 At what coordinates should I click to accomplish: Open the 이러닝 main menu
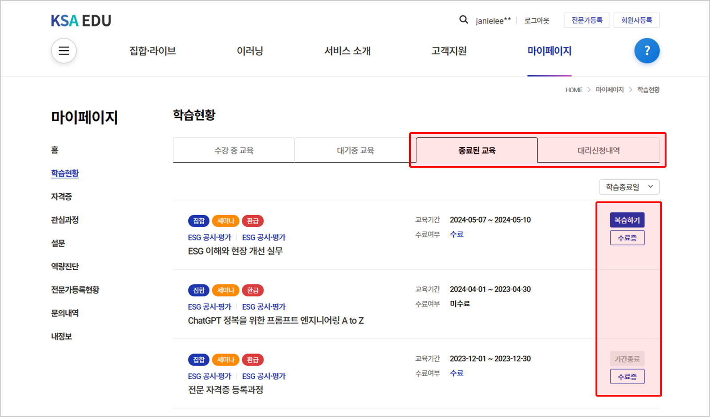click(250, 51)
